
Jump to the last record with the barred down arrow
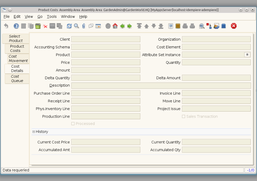point(161,26)
